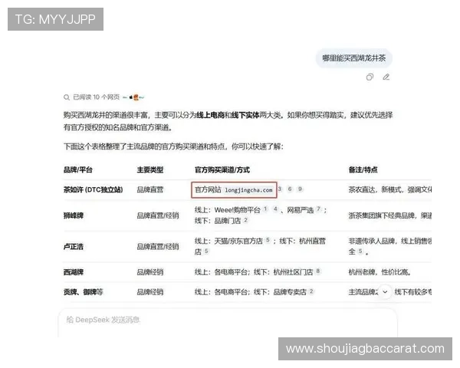Open citation 8 after 杭州社区门店
460x368 pixels.
(318, 271)
